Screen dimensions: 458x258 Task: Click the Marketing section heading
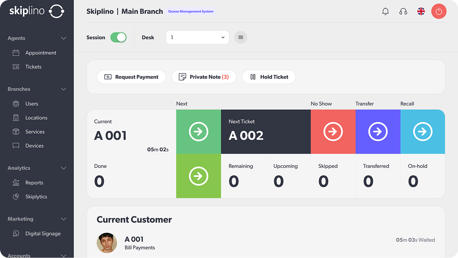[21, 219]
